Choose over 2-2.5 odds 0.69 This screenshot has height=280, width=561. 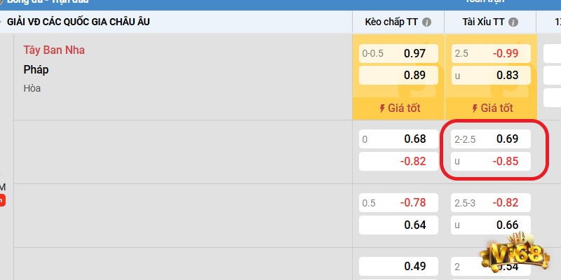[x=490, y=139]
